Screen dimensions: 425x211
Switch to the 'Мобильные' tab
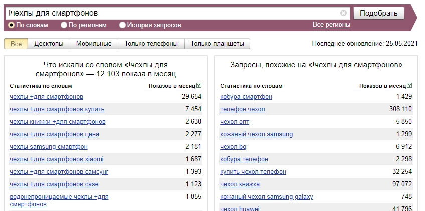coord(94,44)
